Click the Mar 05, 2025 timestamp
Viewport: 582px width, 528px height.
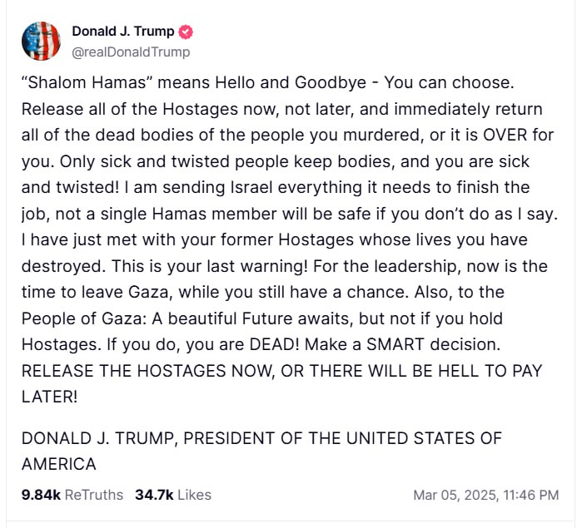tap(486, 495)
